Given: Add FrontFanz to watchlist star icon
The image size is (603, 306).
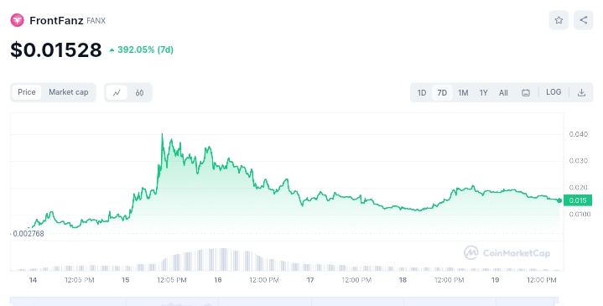Looking at the screenshot, I should click(559, 20).
